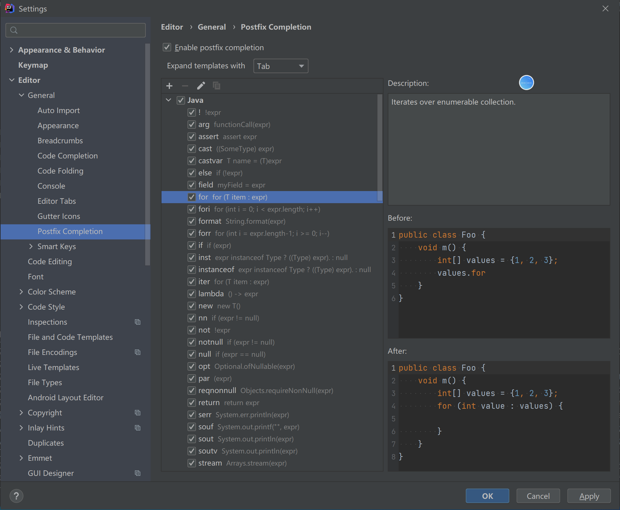Image resolution: width=620 pixels, height=510 pixels.
Task: Open Font settings page
Action: coord(36,277)
